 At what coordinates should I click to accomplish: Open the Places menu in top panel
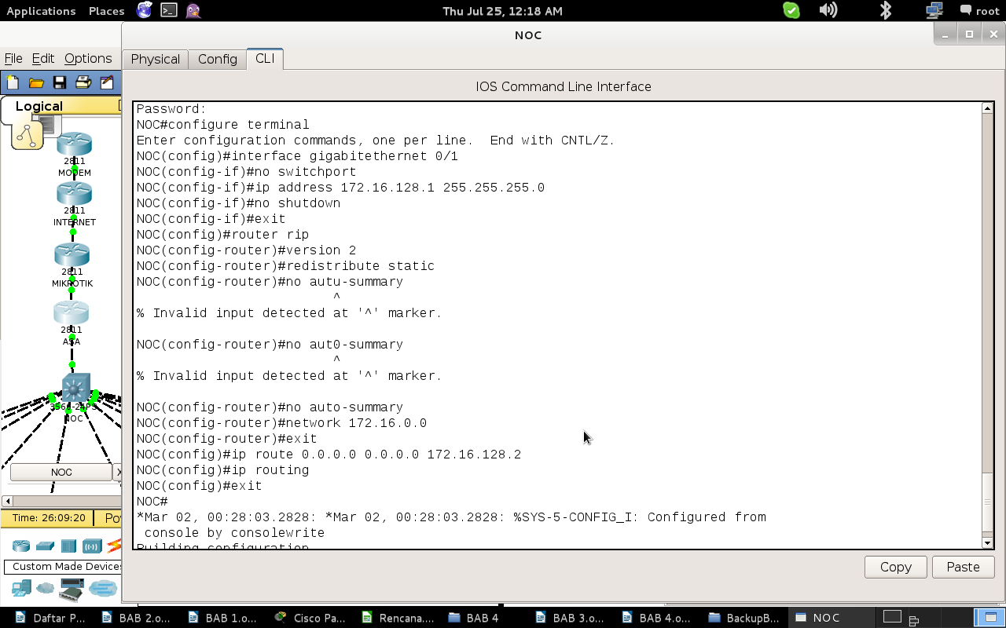[106, 11]
